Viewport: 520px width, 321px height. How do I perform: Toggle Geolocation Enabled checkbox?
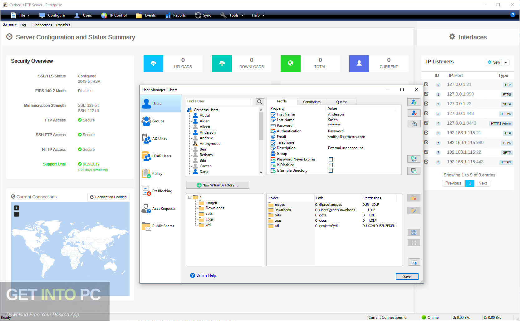(x=92, y=197)
